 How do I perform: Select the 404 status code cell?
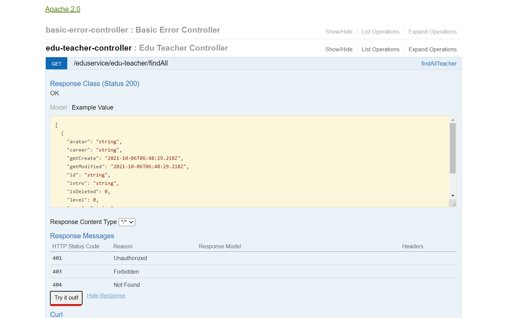point(57,285)
